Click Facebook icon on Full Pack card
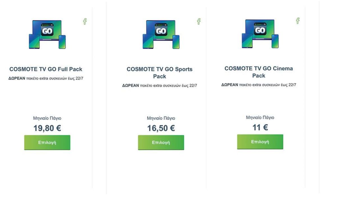Screen dimensions: 337x224 pyautogui.click(x=85, y=22)
